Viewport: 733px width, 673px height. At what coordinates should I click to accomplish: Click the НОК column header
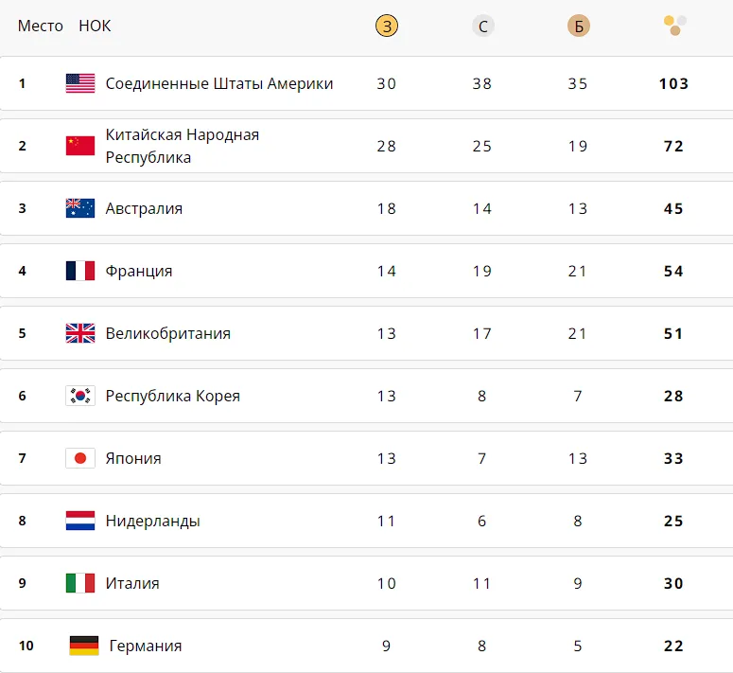[x=95, y=26]
